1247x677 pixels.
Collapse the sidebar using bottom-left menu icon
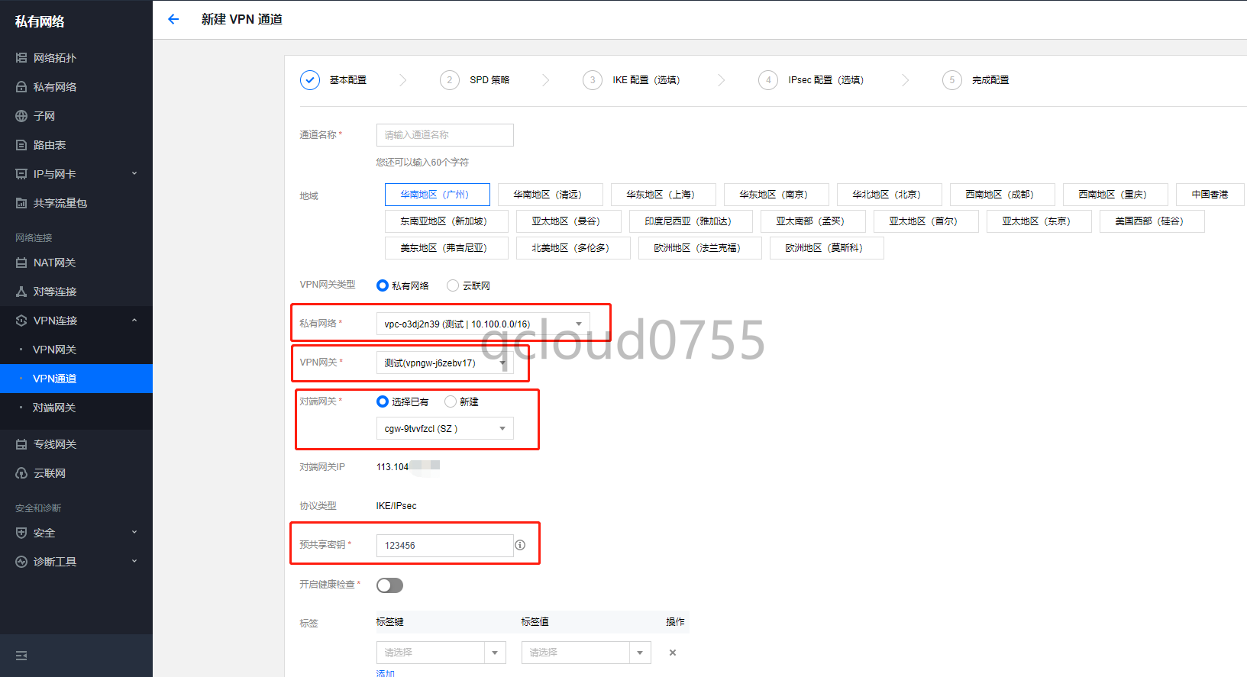(21, 656)
